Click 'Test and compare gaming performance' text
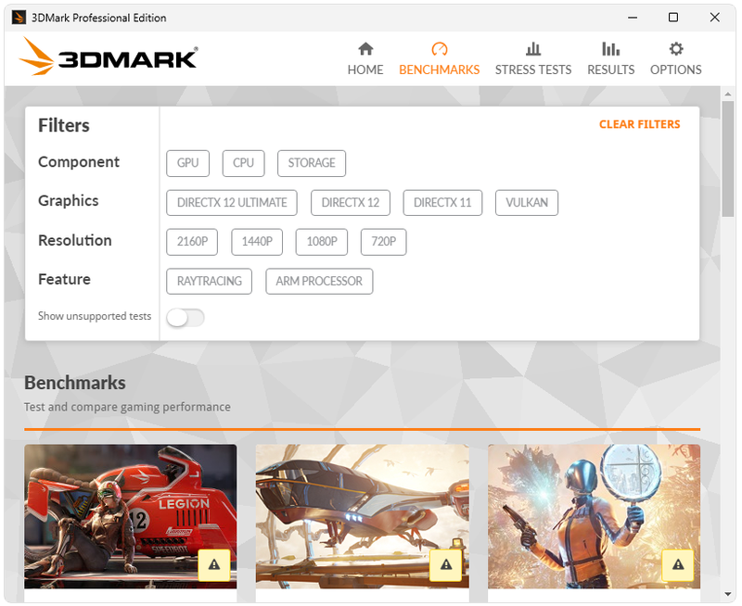This screenshot has height=606, width=742. [127, 407]
